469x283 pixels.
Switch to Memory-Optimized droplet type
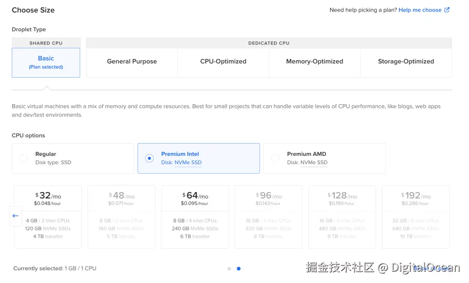pyautogui.click(x=315, y=62)
